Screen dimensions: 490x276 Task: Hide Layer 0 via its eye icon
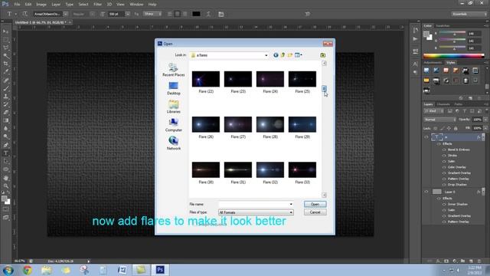(x=426, y=192)
